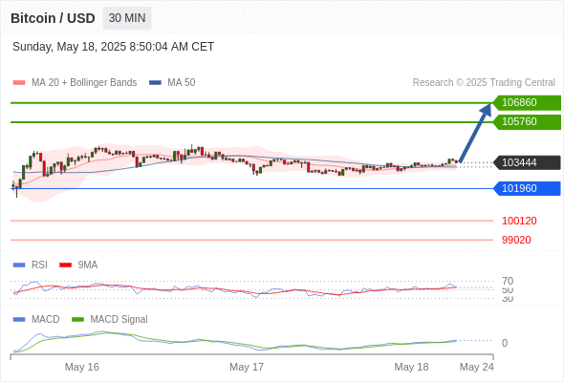
Task: Click the red 9MA legend marker
Action: point(65,265)
